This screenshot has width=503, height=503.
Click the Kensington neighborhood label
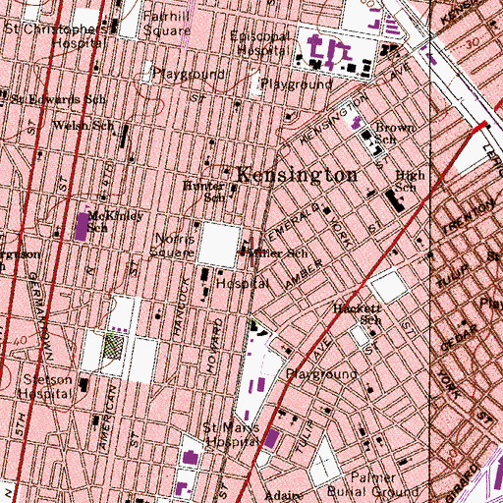[x=297, y=175]
